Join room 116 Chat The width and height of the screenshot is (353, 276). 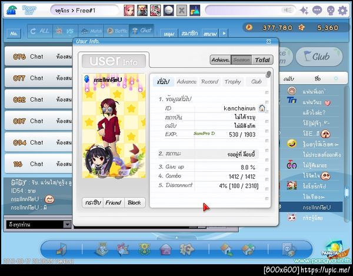pyautogui.click(x=38, y=164)
